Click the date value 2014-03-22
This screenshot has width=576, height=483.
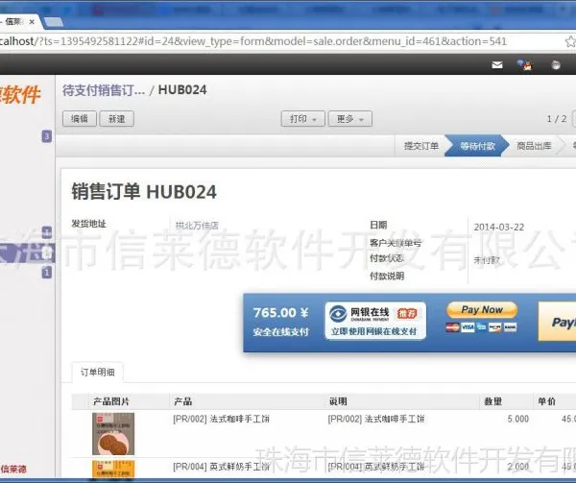click(x=499, y=227)
